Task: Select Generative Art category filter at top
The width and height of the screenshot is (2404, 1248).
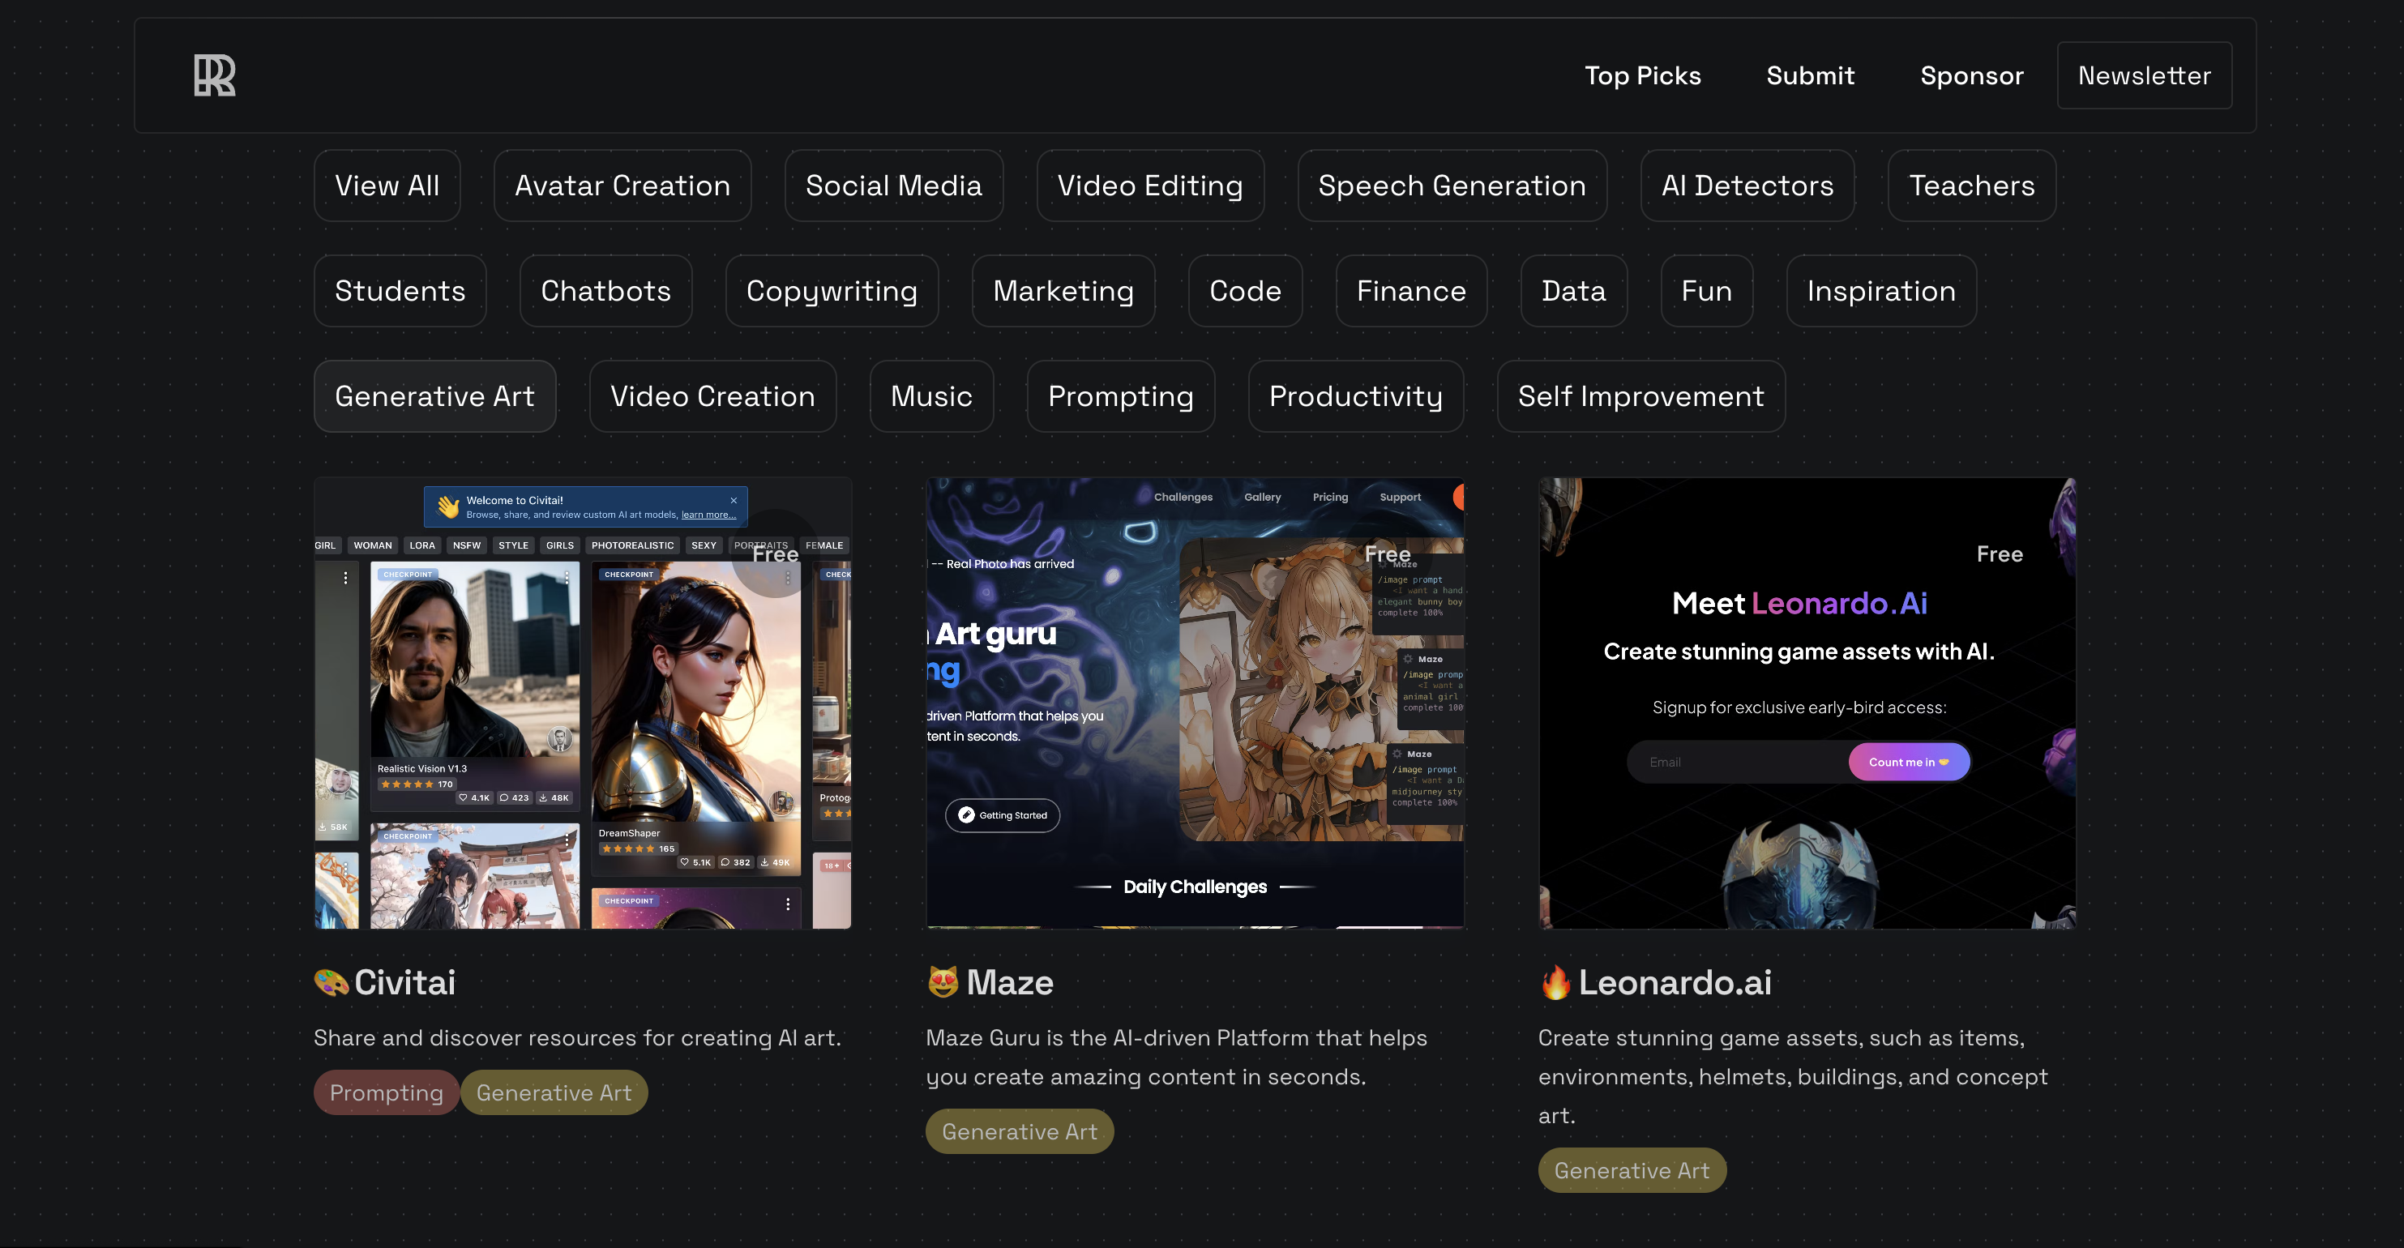Action: (435, 396)
